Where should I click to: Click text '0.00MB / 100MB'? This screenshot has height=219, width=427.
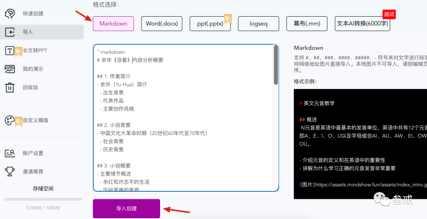[x=43, y=208]
